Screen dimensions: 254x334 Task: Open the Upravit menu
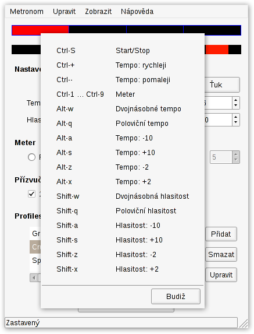pos(64,12)
